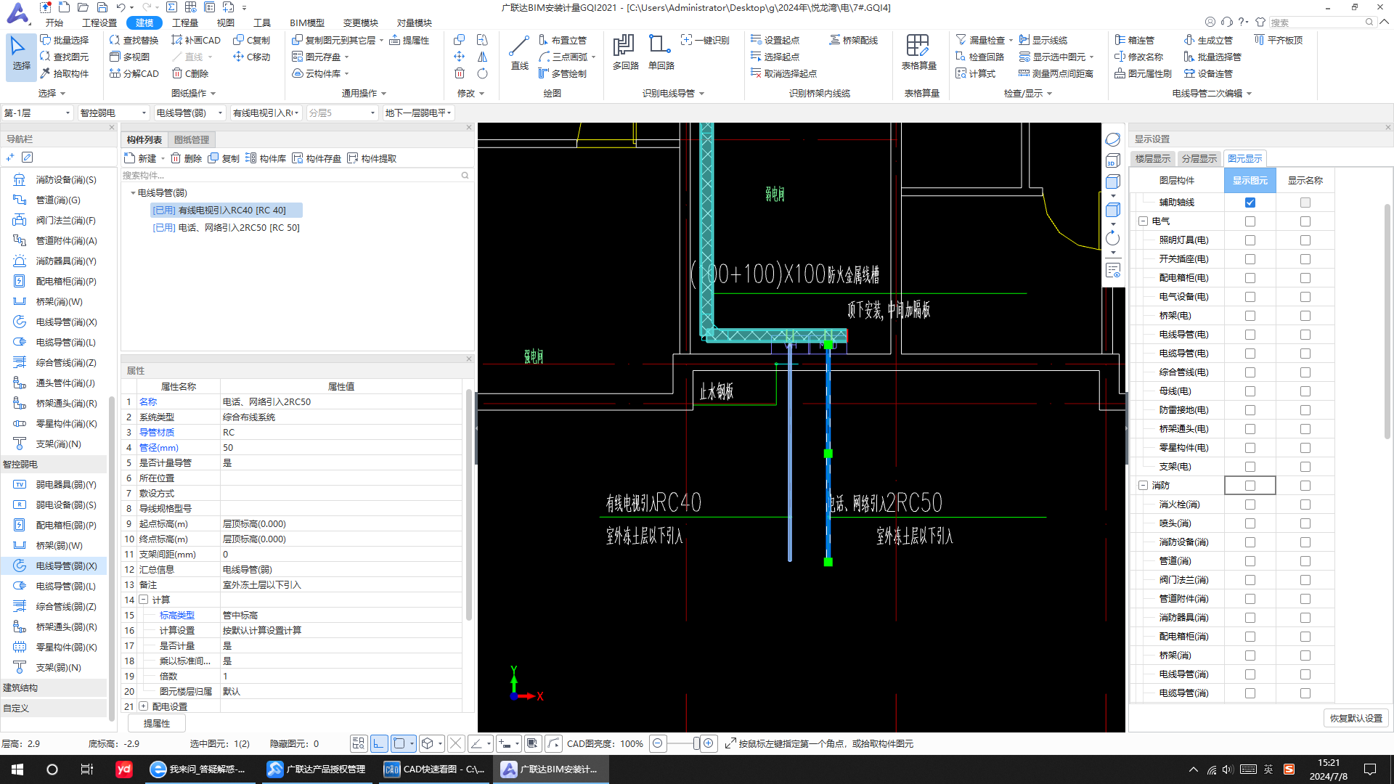Switch to the 分层显示 tab

tap(1199, 158)
